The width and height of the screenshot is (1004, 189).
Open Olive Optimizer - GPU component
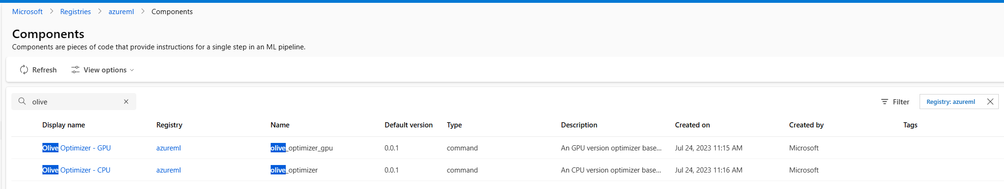click(x=76, y=148)
